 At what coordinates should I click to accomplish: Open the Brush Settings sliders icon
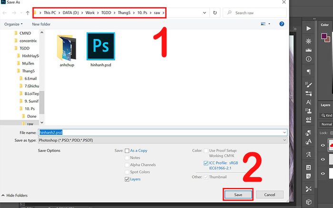(x=309, y=94)
